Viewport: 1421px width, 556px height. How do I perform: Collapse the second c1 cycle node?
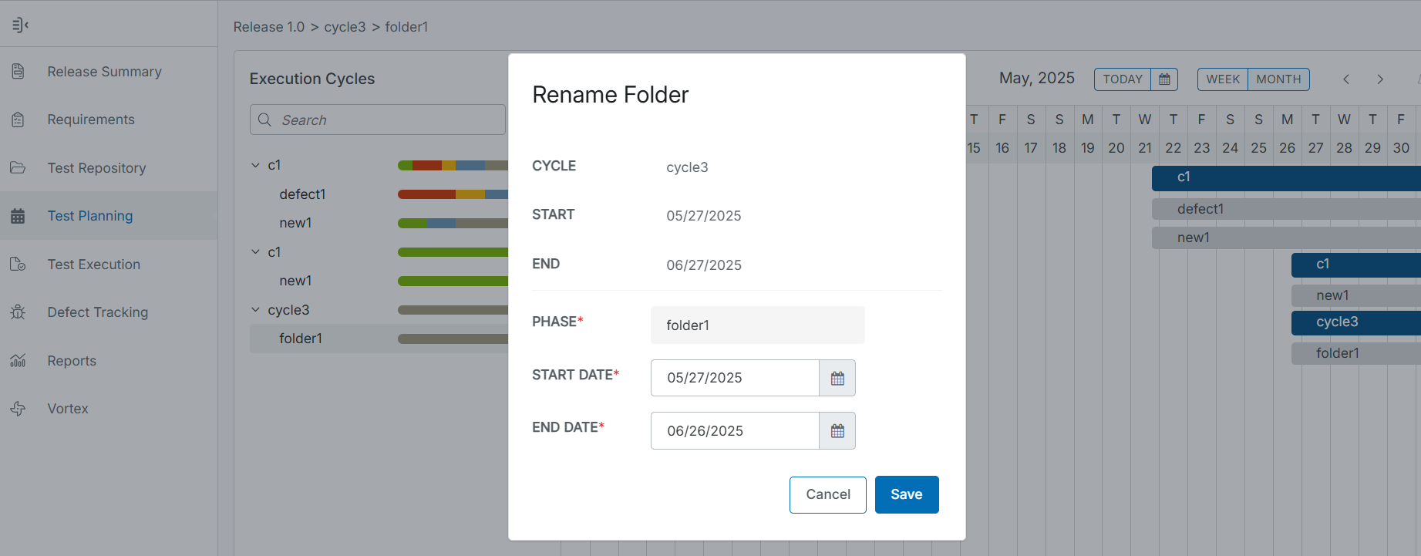(255, 252)
